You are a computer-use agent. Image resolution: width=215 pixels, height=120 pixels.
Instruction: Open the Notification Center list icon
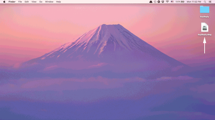[210, 2]
